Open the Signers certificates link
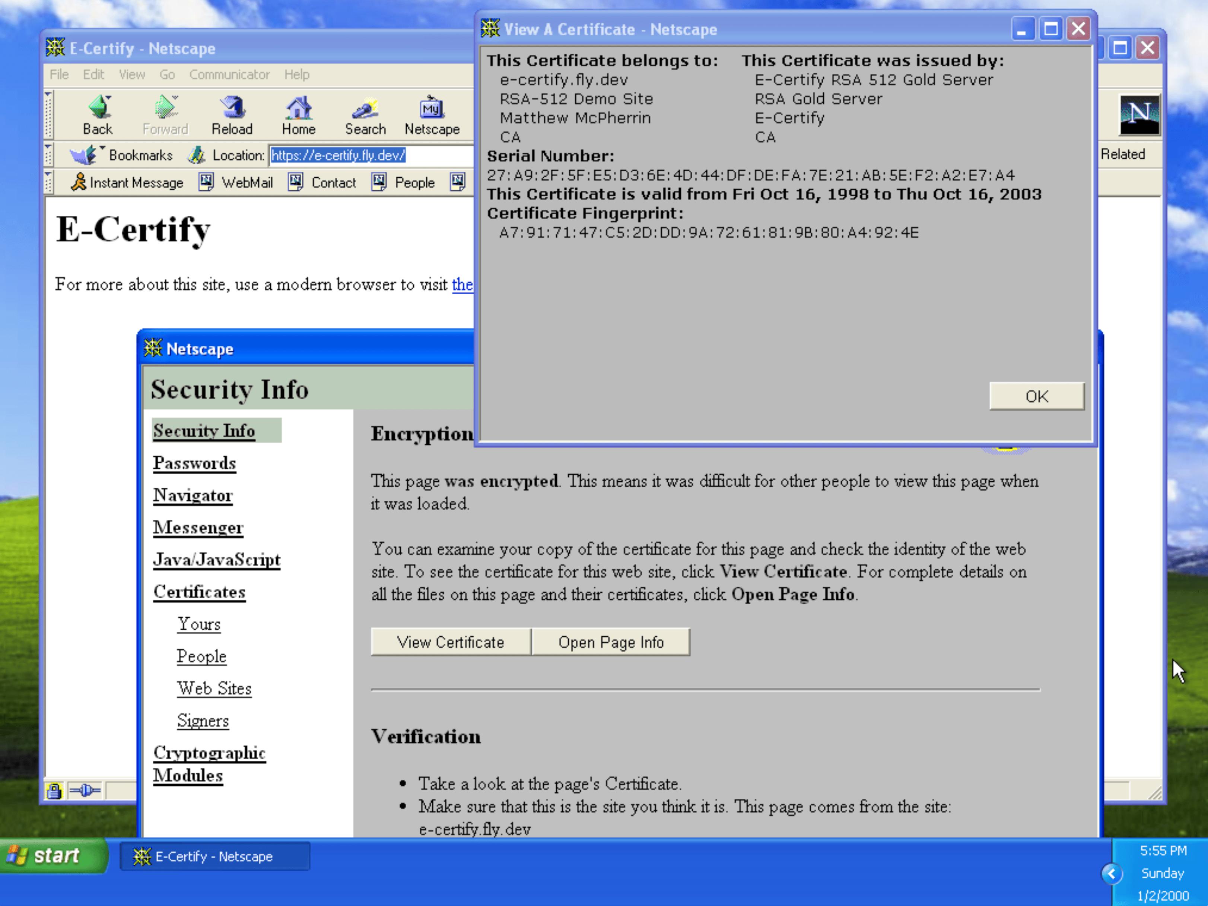Screen dimensions: 1208x906 [x=203, y=721]
